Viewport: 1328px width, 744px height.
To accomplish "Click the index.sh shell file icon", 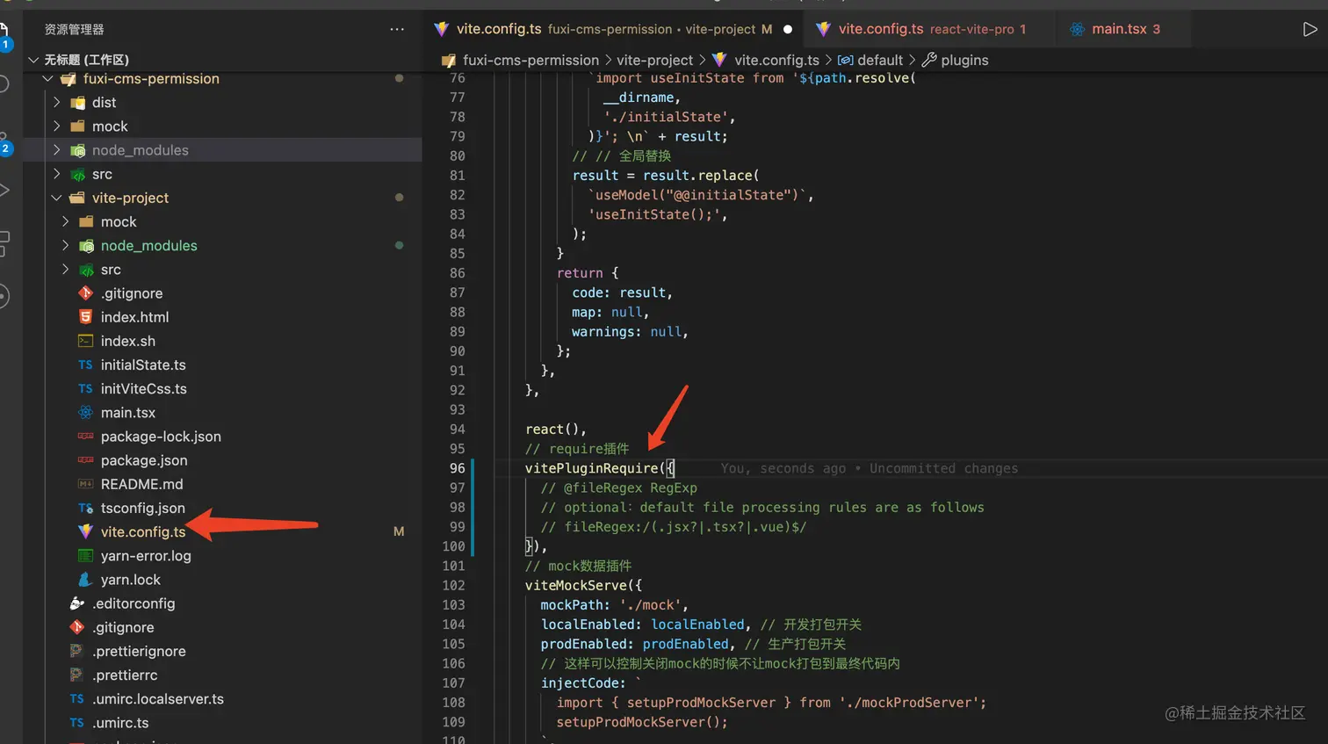I will [x=85, y=341].
